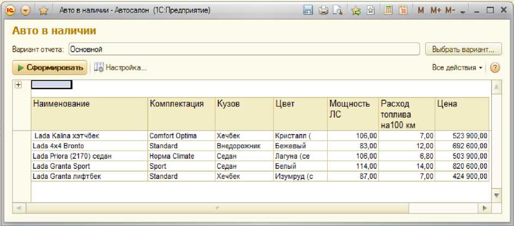Screen dimensions: 514x226
Task: Click the Мощность ЛС column header
Action: coord(353,114)
